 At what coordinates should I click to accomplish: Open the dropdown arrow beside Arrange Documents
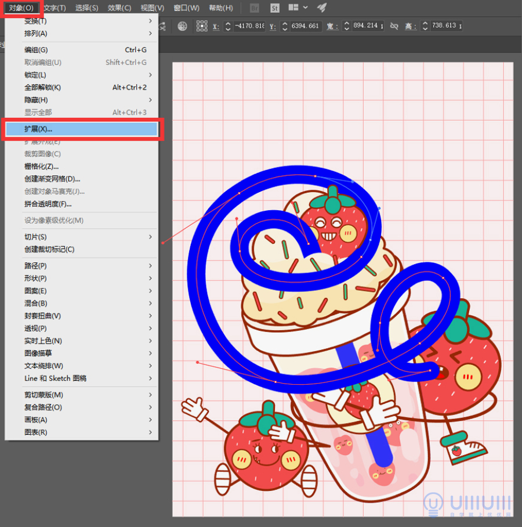tap(305, 8)
